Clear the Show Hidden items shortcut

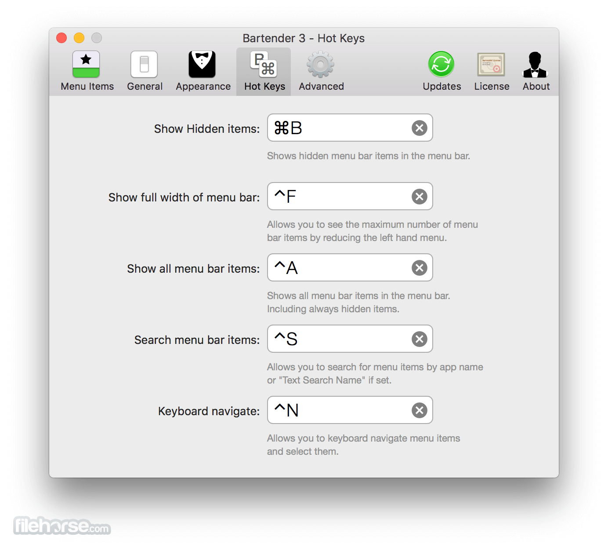(420, 128)
